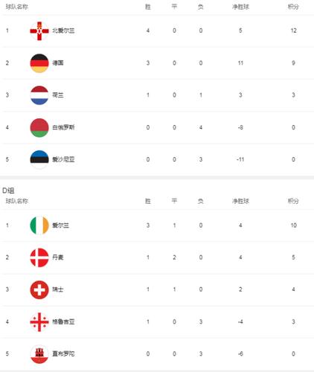Open the Denmark flag icon
Viewport: 314px width, 372px height.
39,257
